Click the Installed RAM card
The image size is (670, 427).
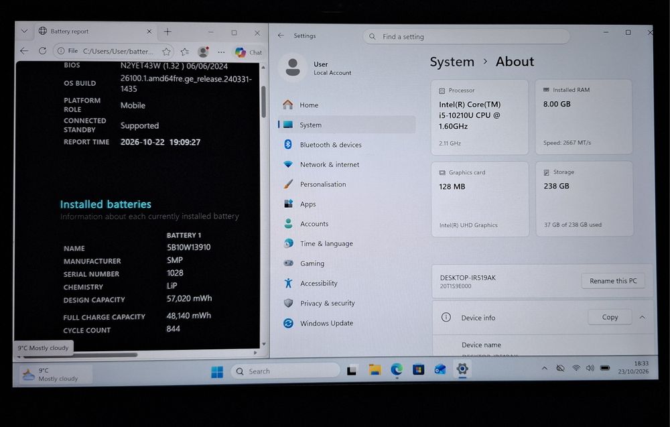coord(584,117)
